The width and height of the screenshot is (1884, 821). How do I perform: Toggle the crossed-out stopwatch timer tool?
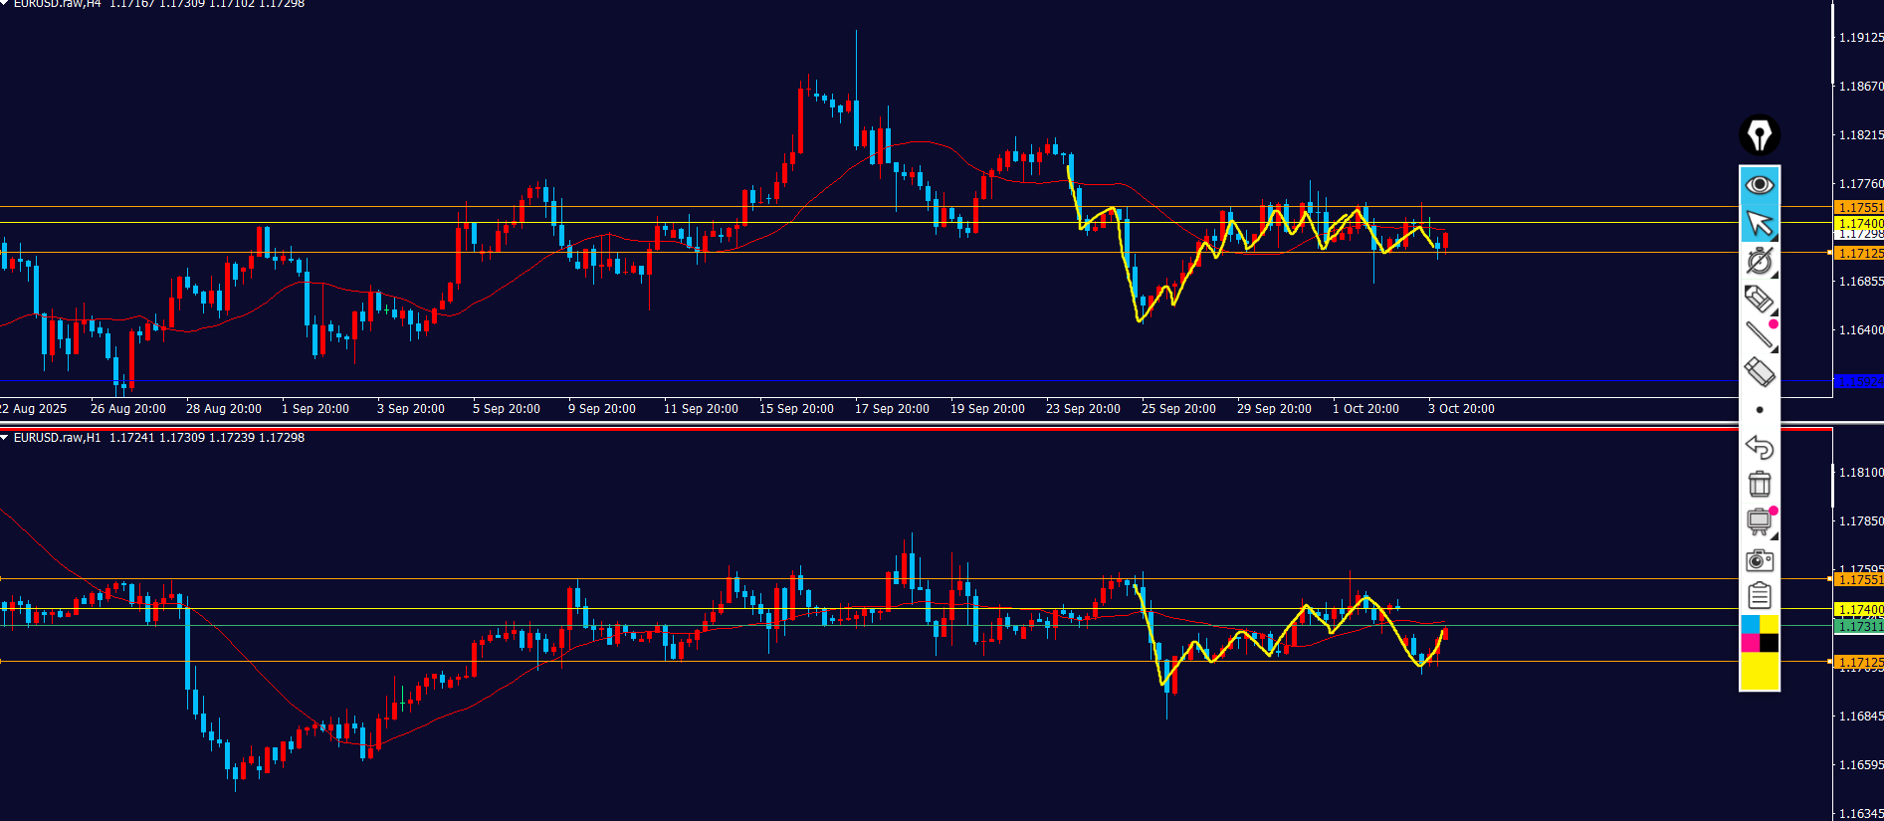click(x=1759, y=261)
